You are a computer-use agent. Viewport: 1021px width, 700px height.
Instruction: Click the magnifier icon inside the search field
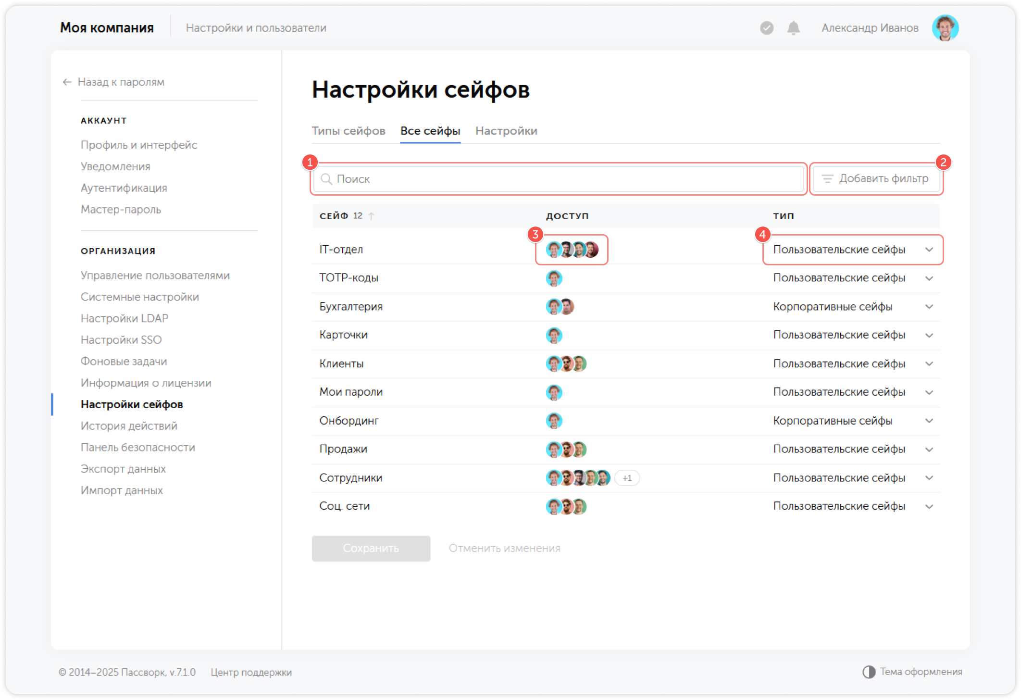[327, 179]
